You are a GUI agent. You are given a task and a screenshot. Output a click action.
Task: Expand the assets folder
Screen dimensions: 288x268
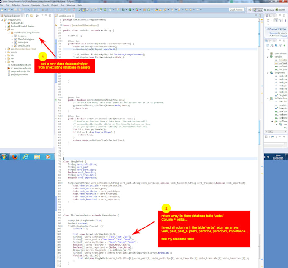pyautogui.click(x=6, y=52)
